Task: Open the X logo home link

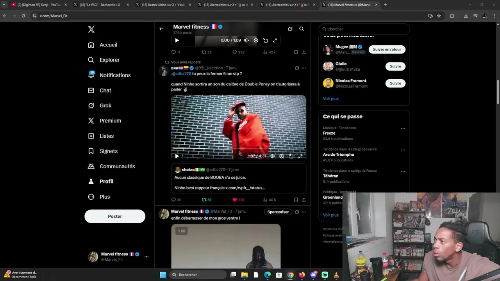Action: click(91, 29)
